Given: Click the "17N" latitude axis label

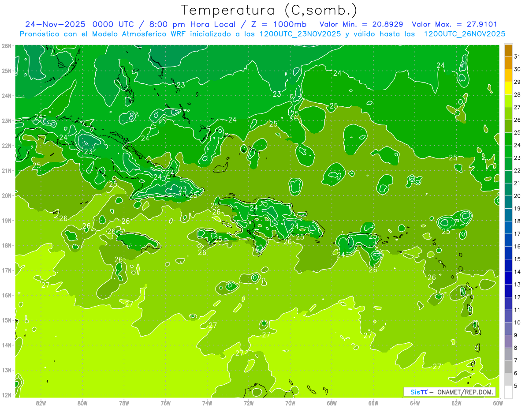Looking at the screenshot, I should pos(7,270).
